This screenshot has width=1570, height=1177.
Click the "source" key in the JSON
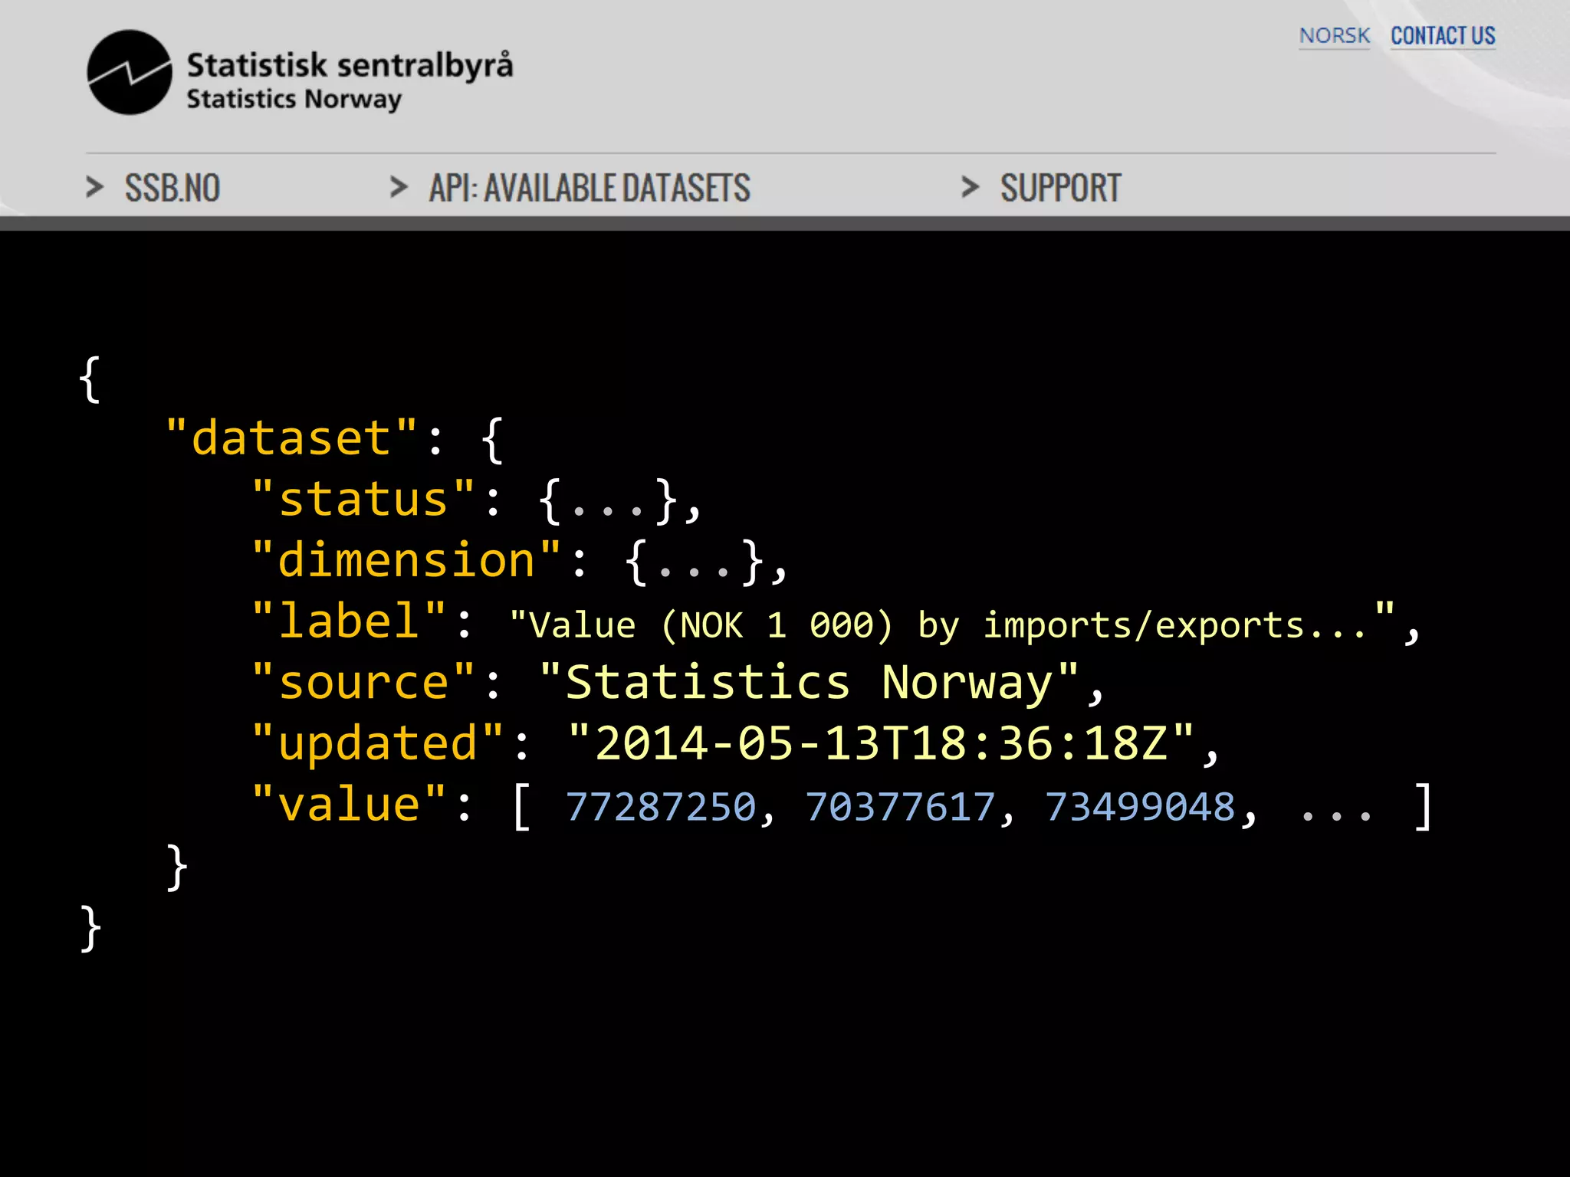click(x=363, y=682)
